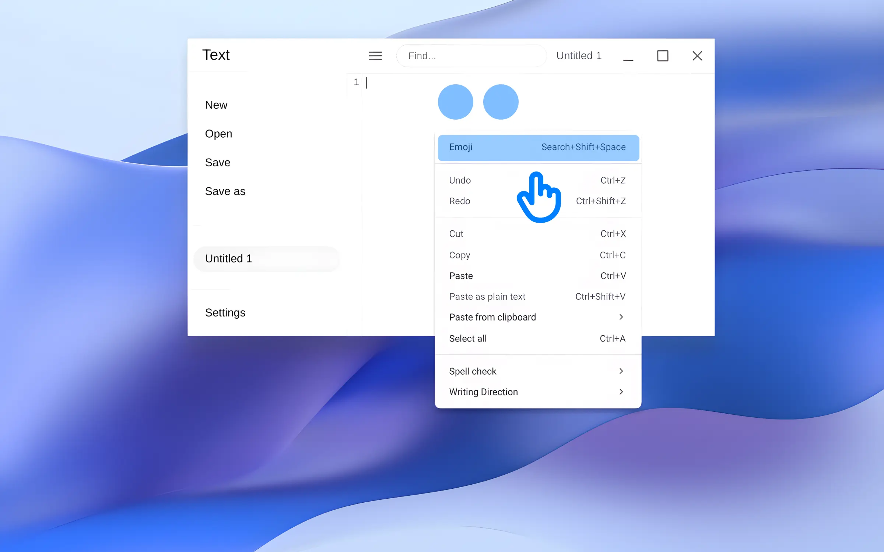Expand Paste from clipboard submenu
Screen dimensions: 884x552
click(537, 317)
